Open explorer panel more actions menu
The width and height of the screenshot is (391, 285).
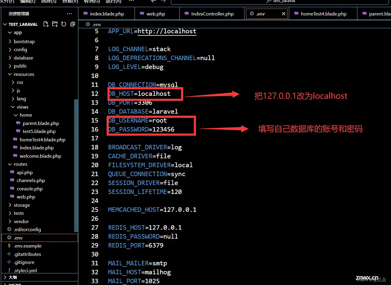(69, 14)
